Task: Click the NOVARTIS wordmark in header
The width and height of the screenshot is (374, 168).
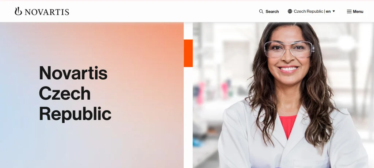Action: pos(47,12)
